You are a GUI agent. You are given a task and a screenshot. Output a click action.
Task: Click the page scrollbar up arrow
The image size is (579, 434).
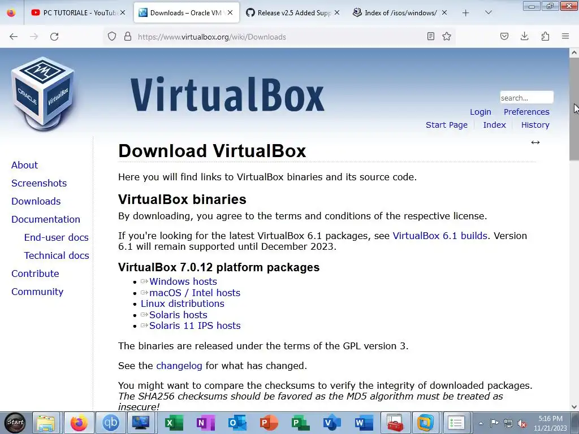(574, 53)
